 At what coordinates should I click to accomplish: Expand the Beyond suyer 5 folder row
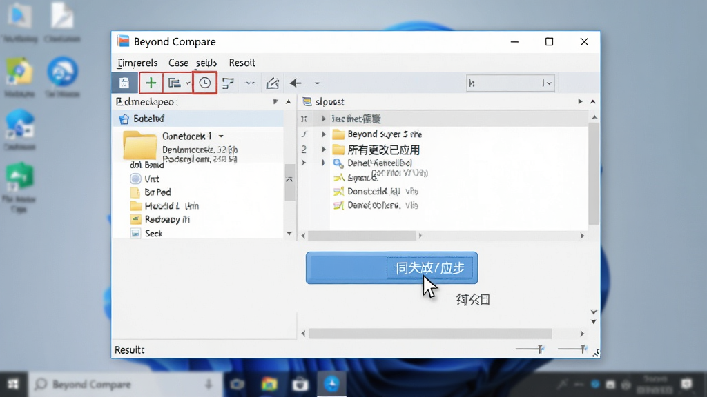click(x=323, y=134)
